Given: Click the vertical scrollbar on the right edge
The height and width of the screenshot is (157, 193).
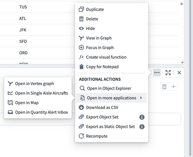Looking at the screenshot, I should (x=190, y=78).
